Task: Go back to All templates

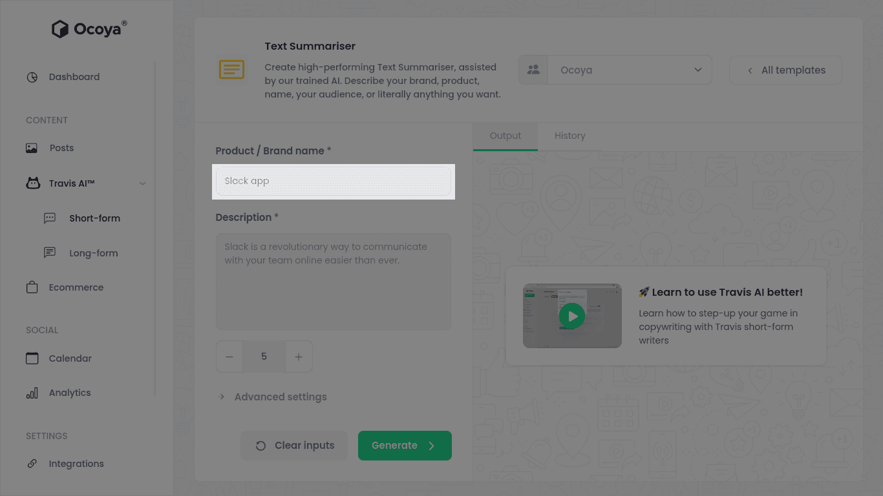Action: point(785,70)
